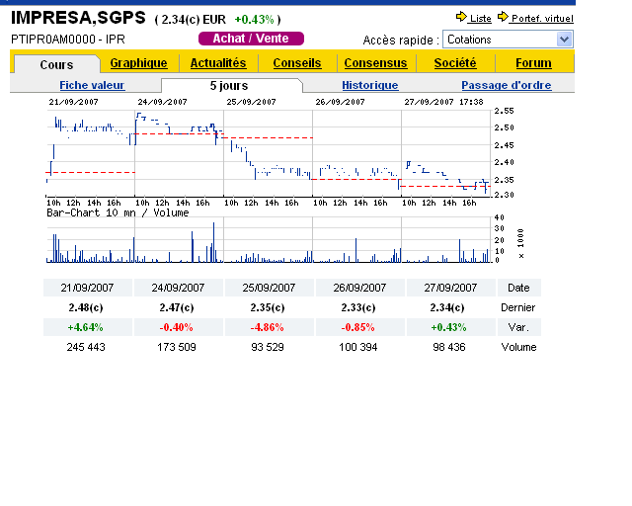
Task: Click the Dernier row label
Action: [x=517, y=307]
